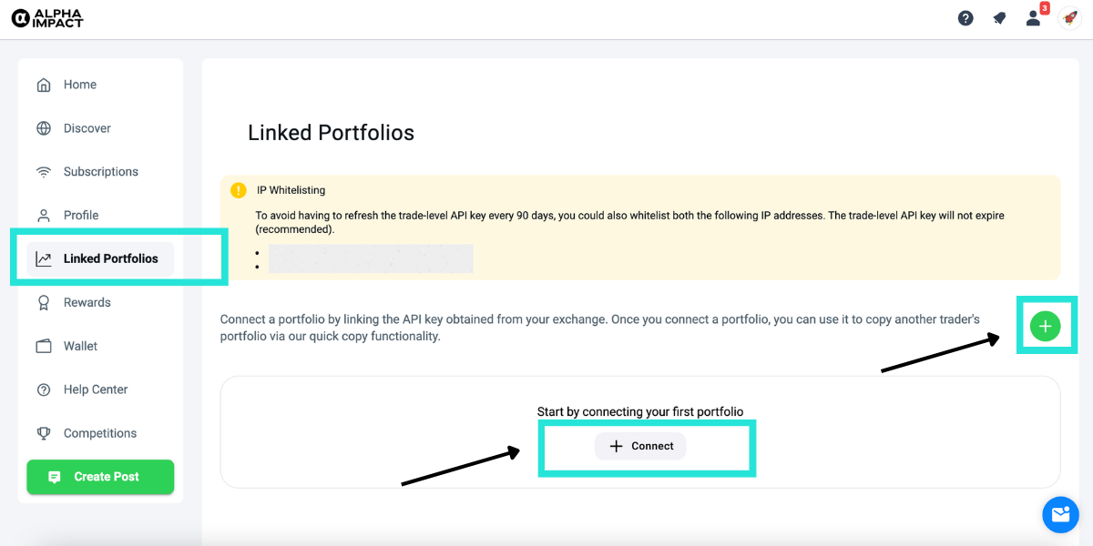Click the Wallet icon in sidebar
This screenshot has width=1093, height=546.
click(x=44, y=347)
